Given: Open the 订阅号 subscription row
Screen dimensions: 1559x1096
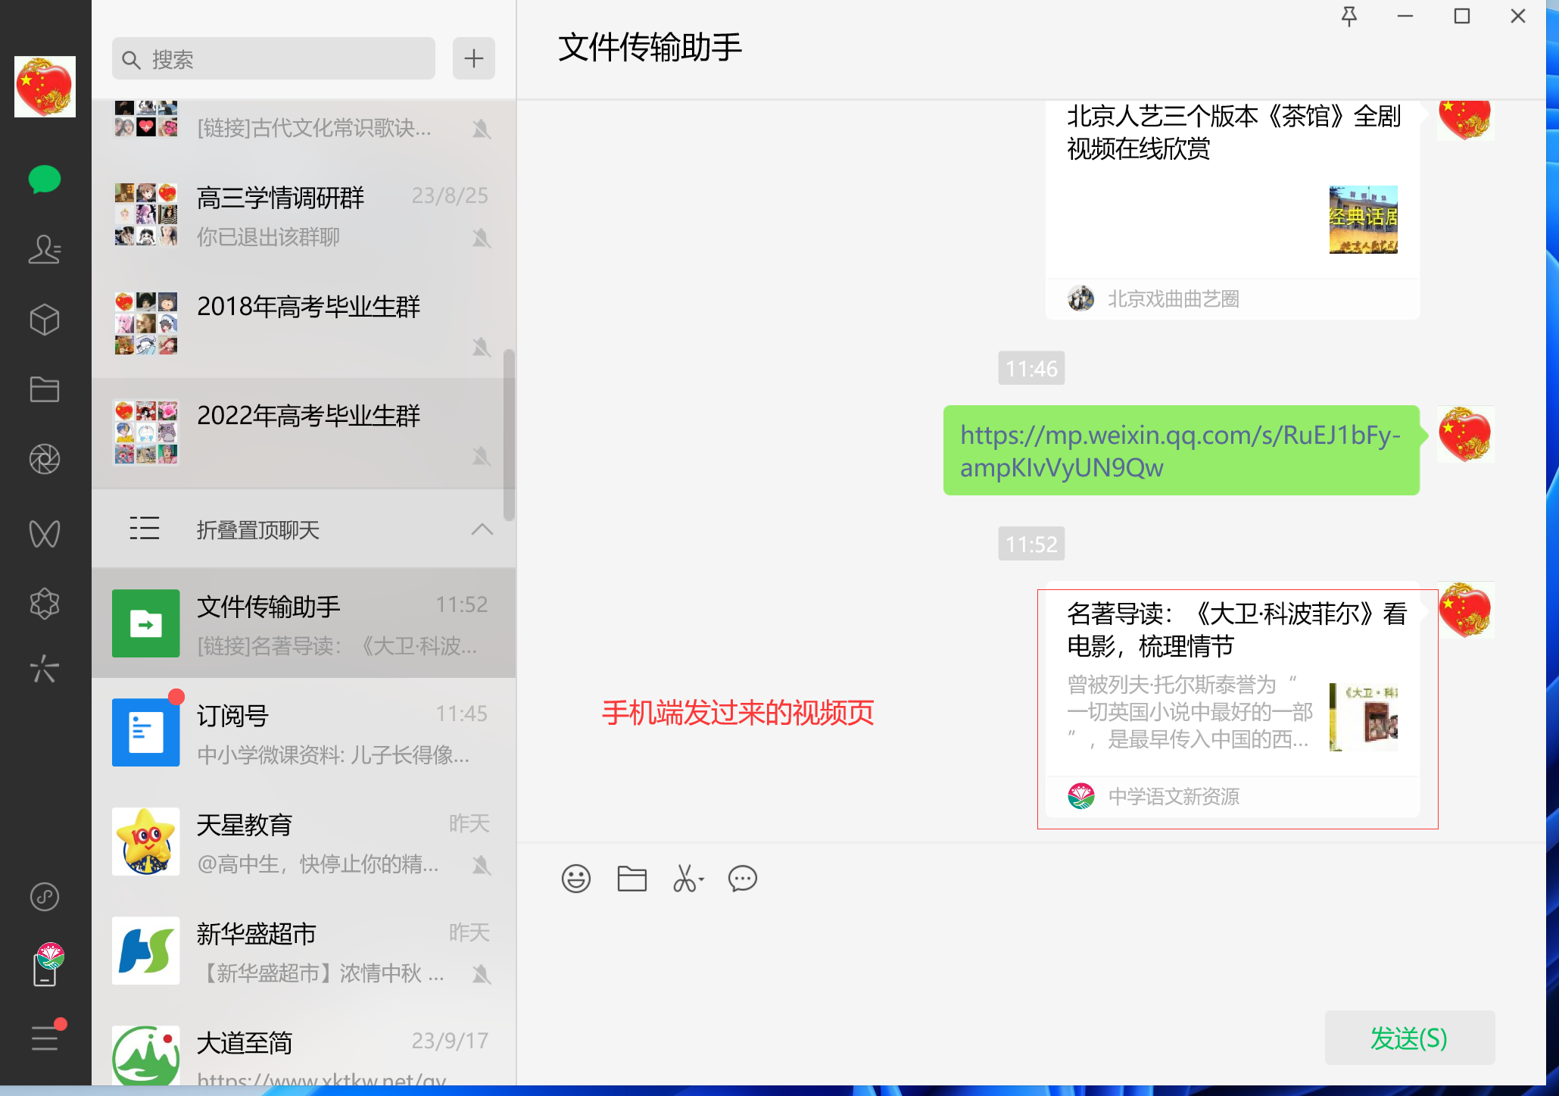Looking at the screenshot, I should pos(304,732).
